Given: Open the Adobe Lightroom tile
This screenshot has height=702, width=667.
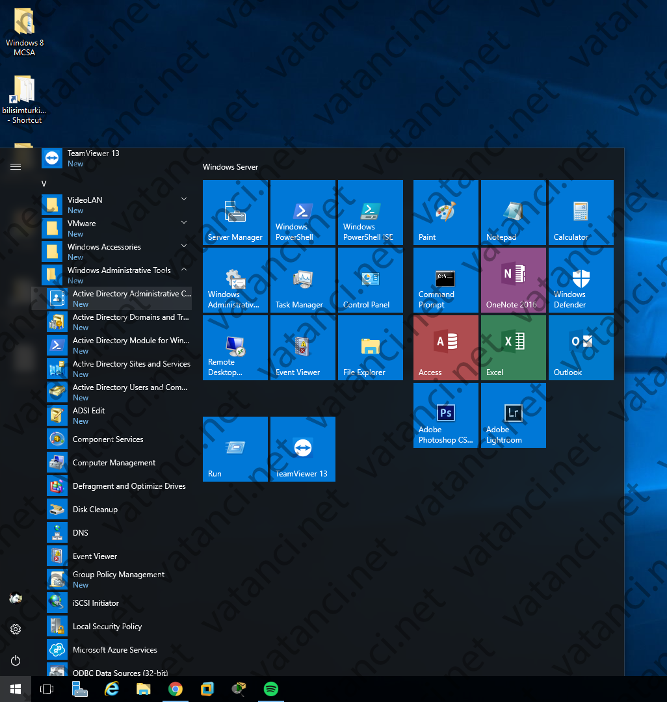Looking at the screenshot, I should [513, 415].
